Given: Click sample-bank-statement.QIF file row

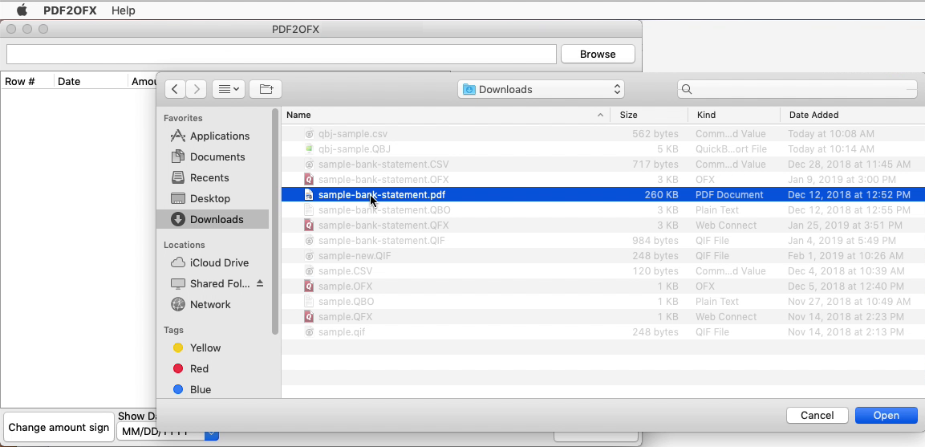Looking at the screenshot, I should (x=603, y=240).
